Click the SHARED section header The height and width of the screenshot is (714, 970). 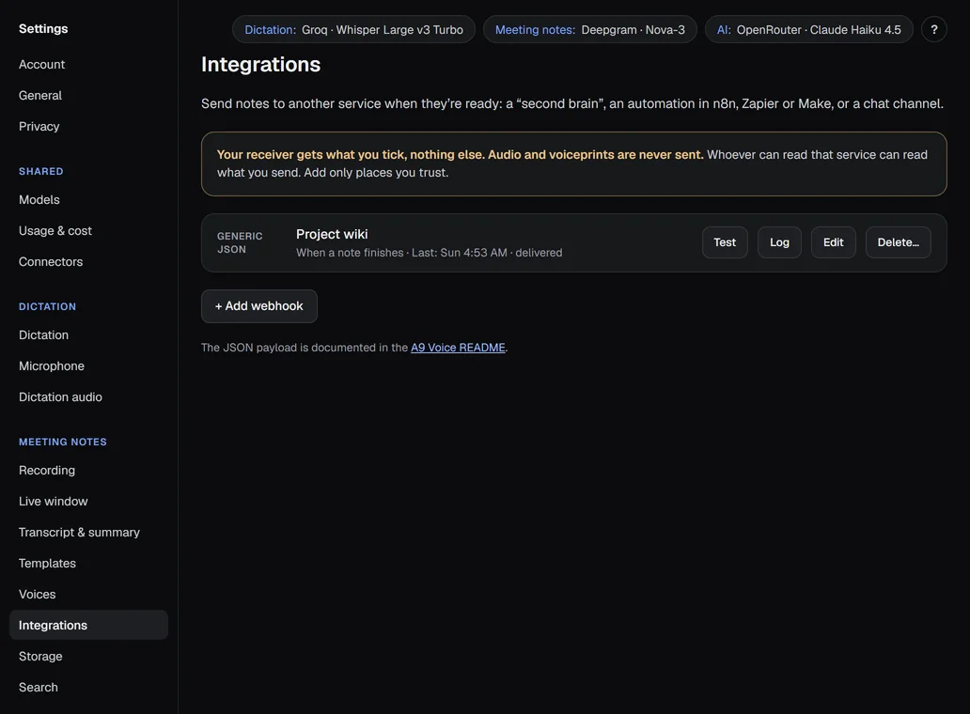40,171
